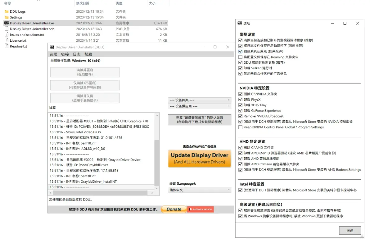The image size is (370, 244).
Task: Click the Display Driver Uninstaller.pdb file icon
Action: coord(7,29)
